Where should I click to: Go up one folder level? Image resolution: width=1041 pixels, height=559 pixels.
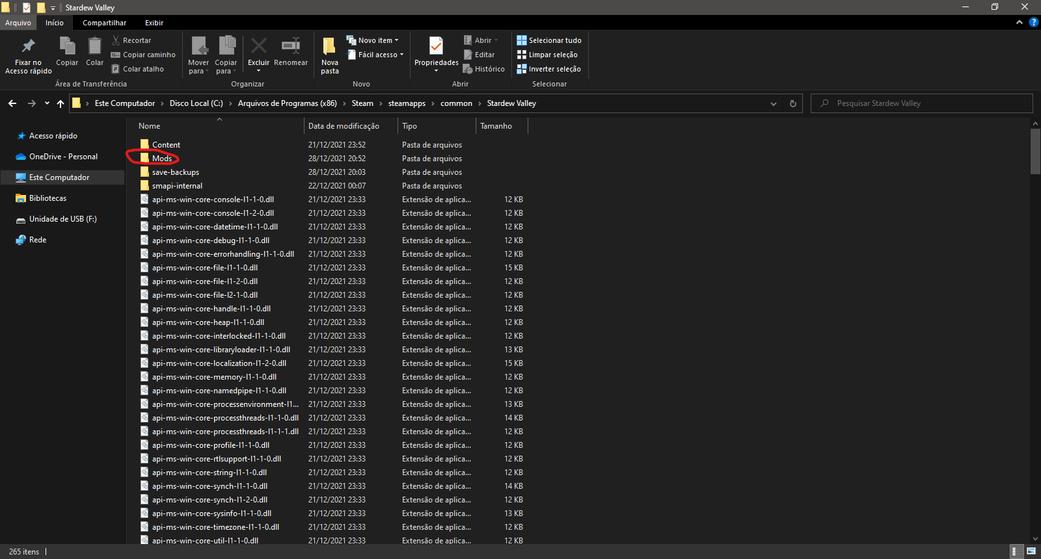point(61,103)
